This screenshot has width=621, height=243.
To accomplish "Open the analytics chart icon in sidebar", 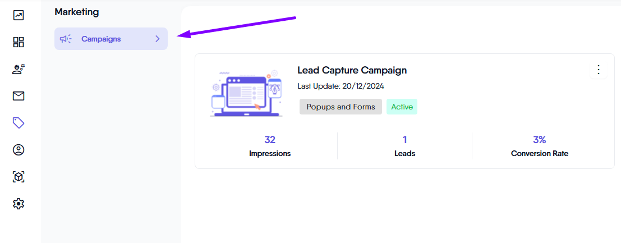I will click(x=19, y=15).
